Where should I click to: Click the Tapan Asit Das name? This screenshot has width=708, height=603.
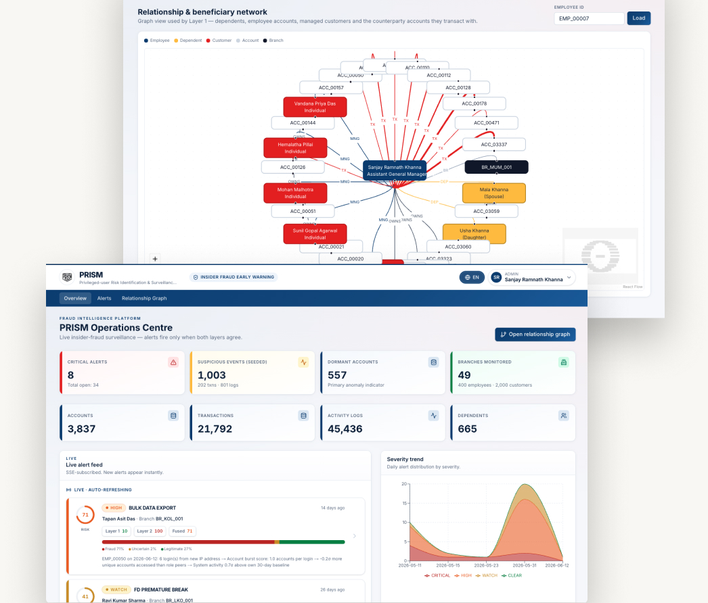click(x=118, y=518)
